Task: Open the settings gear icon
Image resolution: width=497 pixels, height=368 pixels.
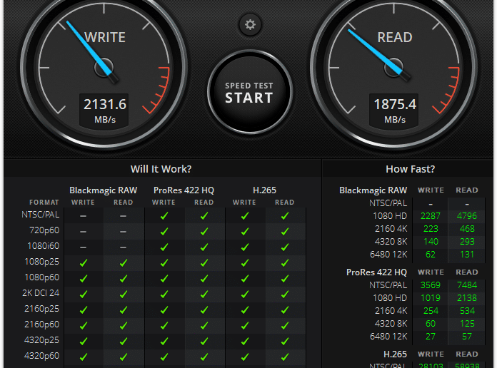Action: (x=250, y=24)
